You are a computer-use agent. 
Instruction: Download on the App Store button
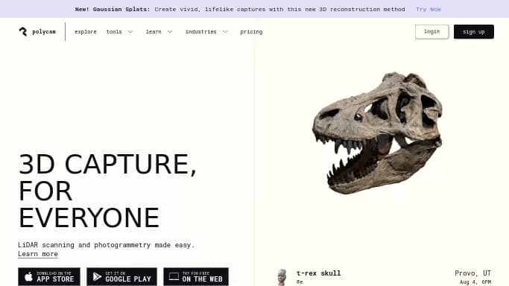pos(49,276)
